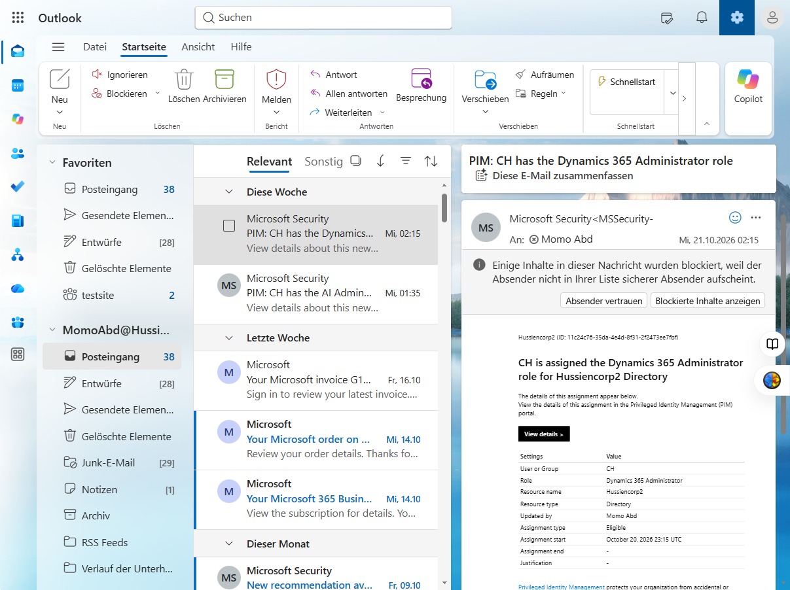
Task: Open the To Do checkmark icon
Action: 18,186
